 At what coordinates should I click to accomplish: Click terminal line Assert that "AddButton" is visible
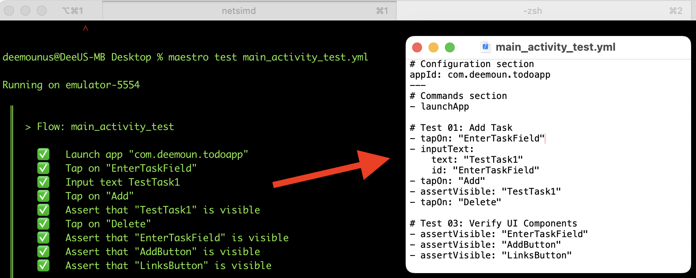[163, 252]
